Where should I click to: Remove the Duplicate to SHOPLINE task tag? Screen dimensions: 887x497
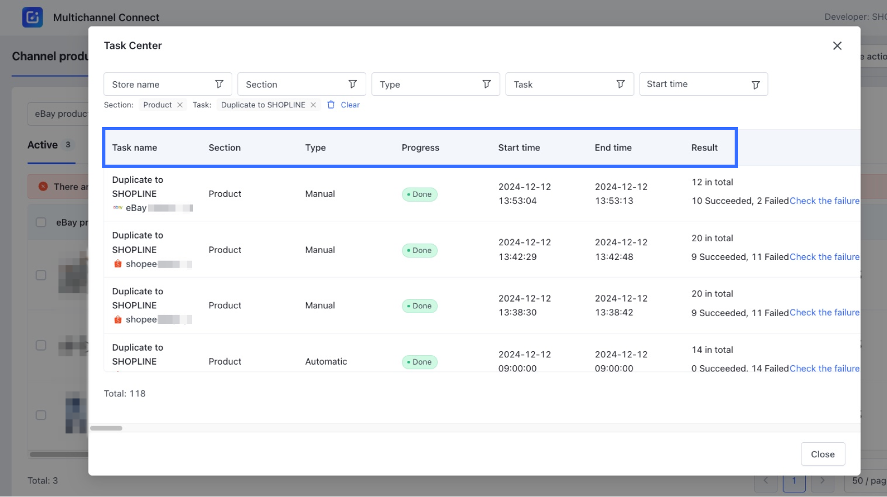click(x=313, y=105)
